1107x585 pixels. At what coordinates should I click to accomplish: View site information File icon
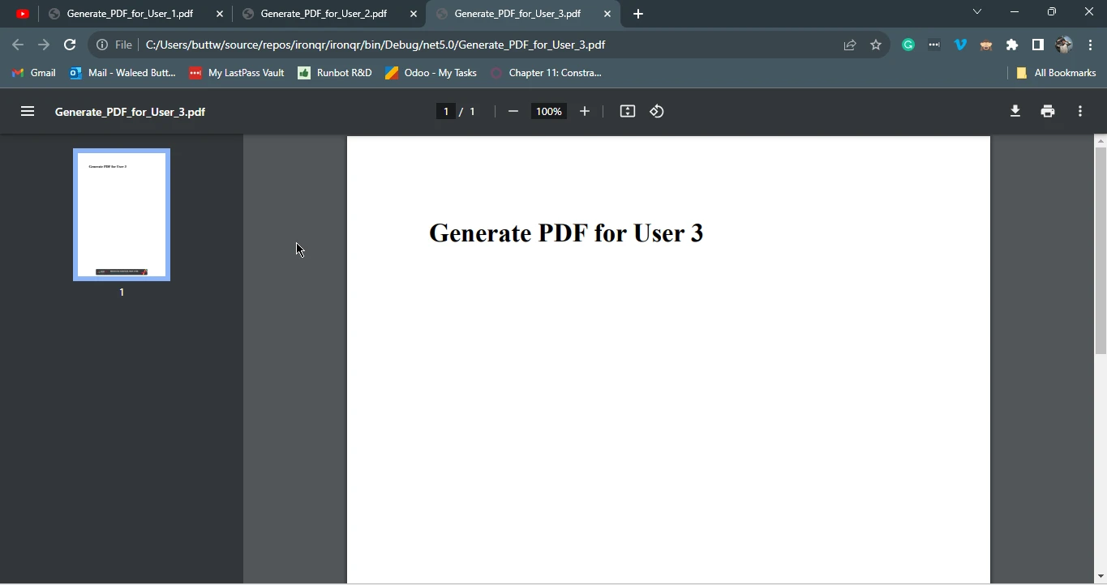(x=114, y=45)
